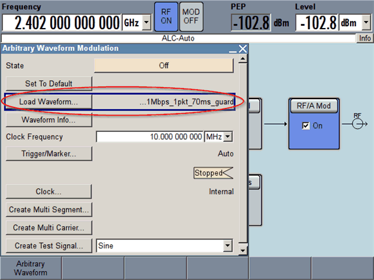Click the dialog scrollbar down arrow
Viewport: 374px width, 280px height.
[x=243, y=251]
